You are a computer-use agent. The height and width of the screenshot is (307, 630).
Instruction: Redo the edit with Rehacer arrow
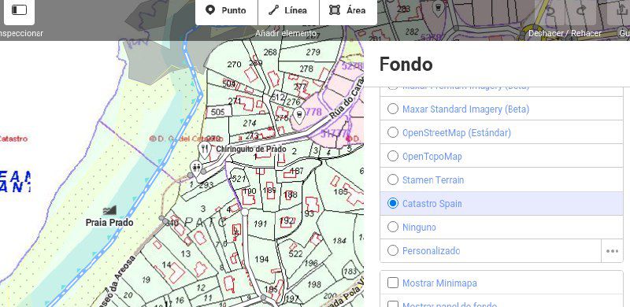pyautogui.click(x=581, y=10)
